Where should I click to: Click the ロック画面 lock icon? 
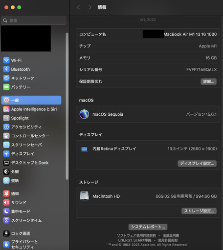[x=6, y=233]
